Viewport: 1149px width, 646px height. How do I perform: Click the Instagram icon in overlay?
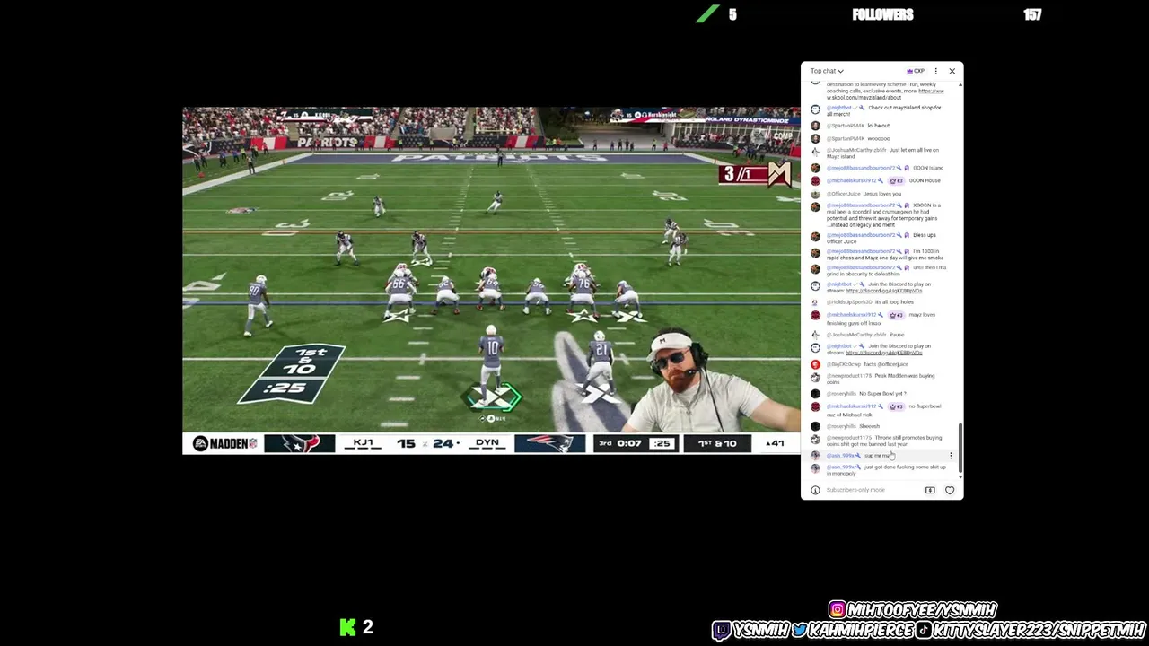click(x=837, y=610)
